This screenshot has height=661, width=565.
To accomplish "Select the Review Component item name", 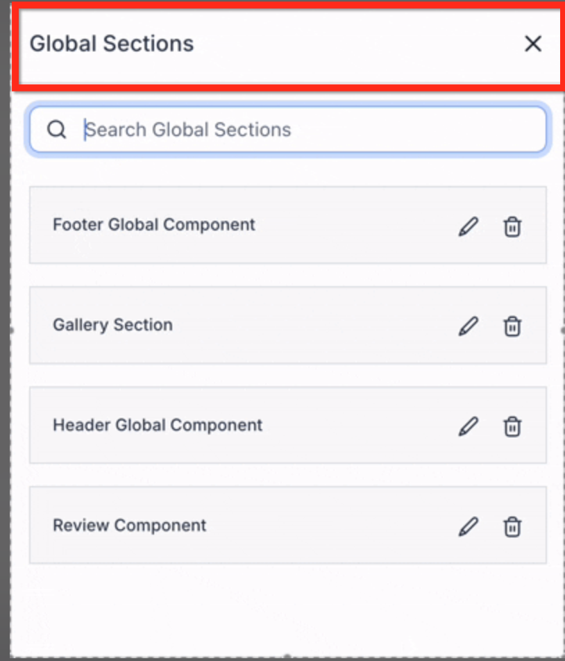I will point(129,525).
